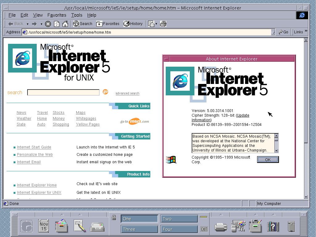Open the Forward button history dropdown arrow

pyautogui.click(x=41, y=24)
